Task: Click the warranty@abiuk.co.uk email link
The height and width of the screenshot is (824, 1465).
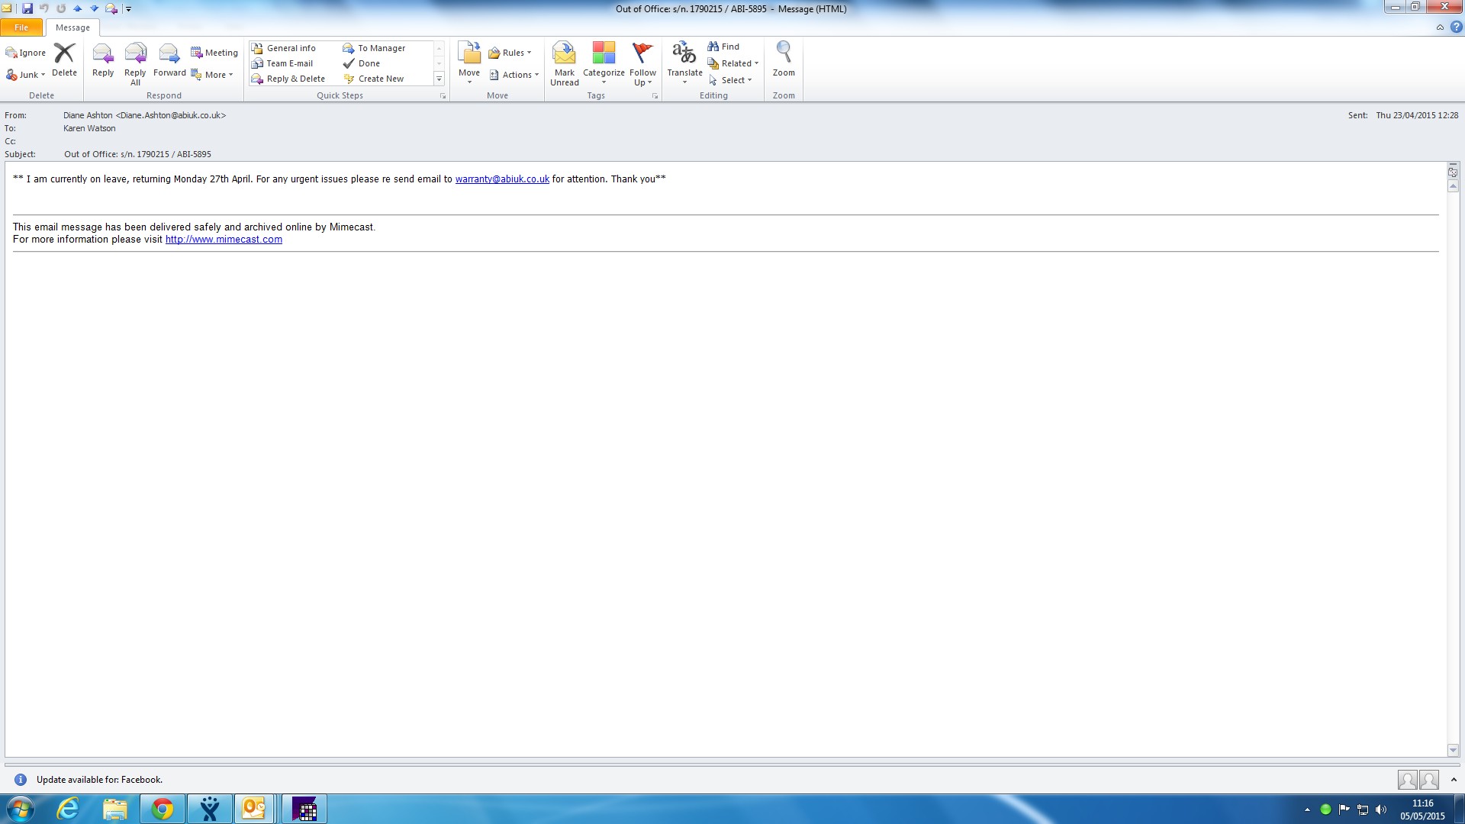Action: pos(502,179)
